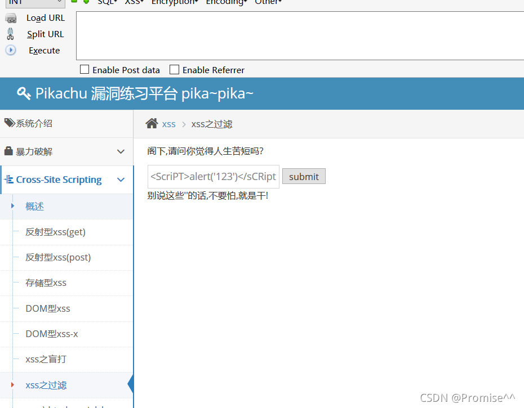Click the key icon in the Pikachu header
524x408 pixels.
(x=24, y=93)
